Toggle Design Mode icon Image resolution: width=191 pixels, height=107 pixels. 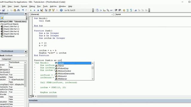point(42,10)
